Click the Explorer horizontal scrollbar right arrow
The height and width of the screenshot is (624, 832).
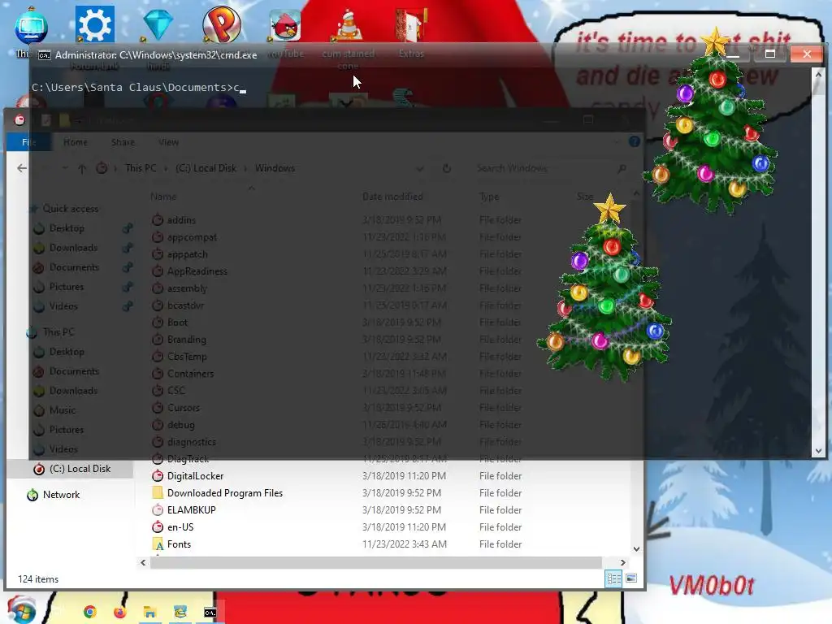coord(623,562)
